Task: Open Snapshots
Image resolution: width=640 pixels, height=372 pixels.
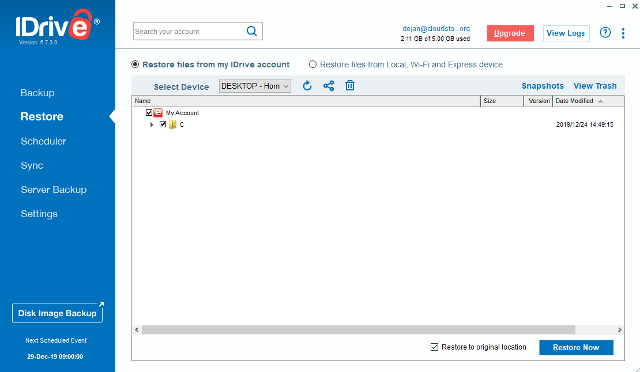Action: click(543, 85)
